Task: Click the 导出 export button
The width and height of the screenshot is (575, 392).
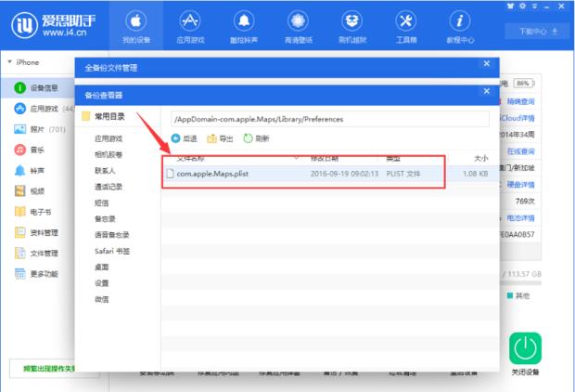Action: [220, 138]
